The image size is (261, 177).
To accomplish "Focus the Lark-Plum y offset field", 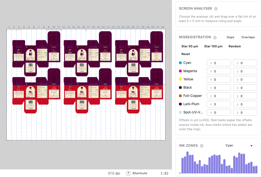I will 245,104.
